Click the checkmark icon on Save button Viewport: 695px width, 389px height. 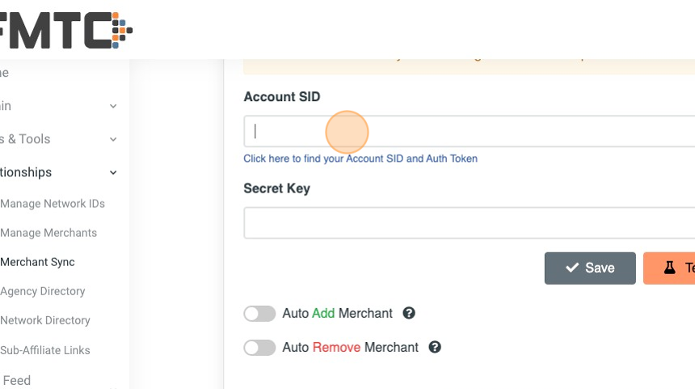572,268
